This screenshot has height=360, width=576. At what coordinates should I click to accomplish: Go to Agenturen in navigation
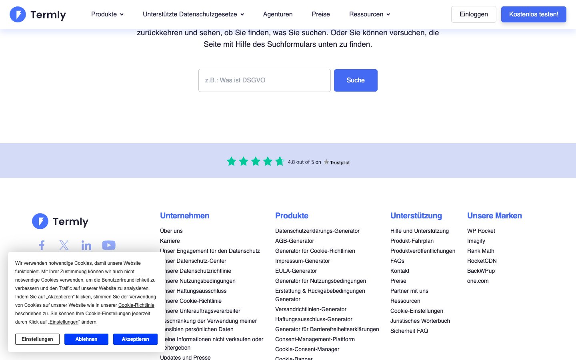(278, 14)
